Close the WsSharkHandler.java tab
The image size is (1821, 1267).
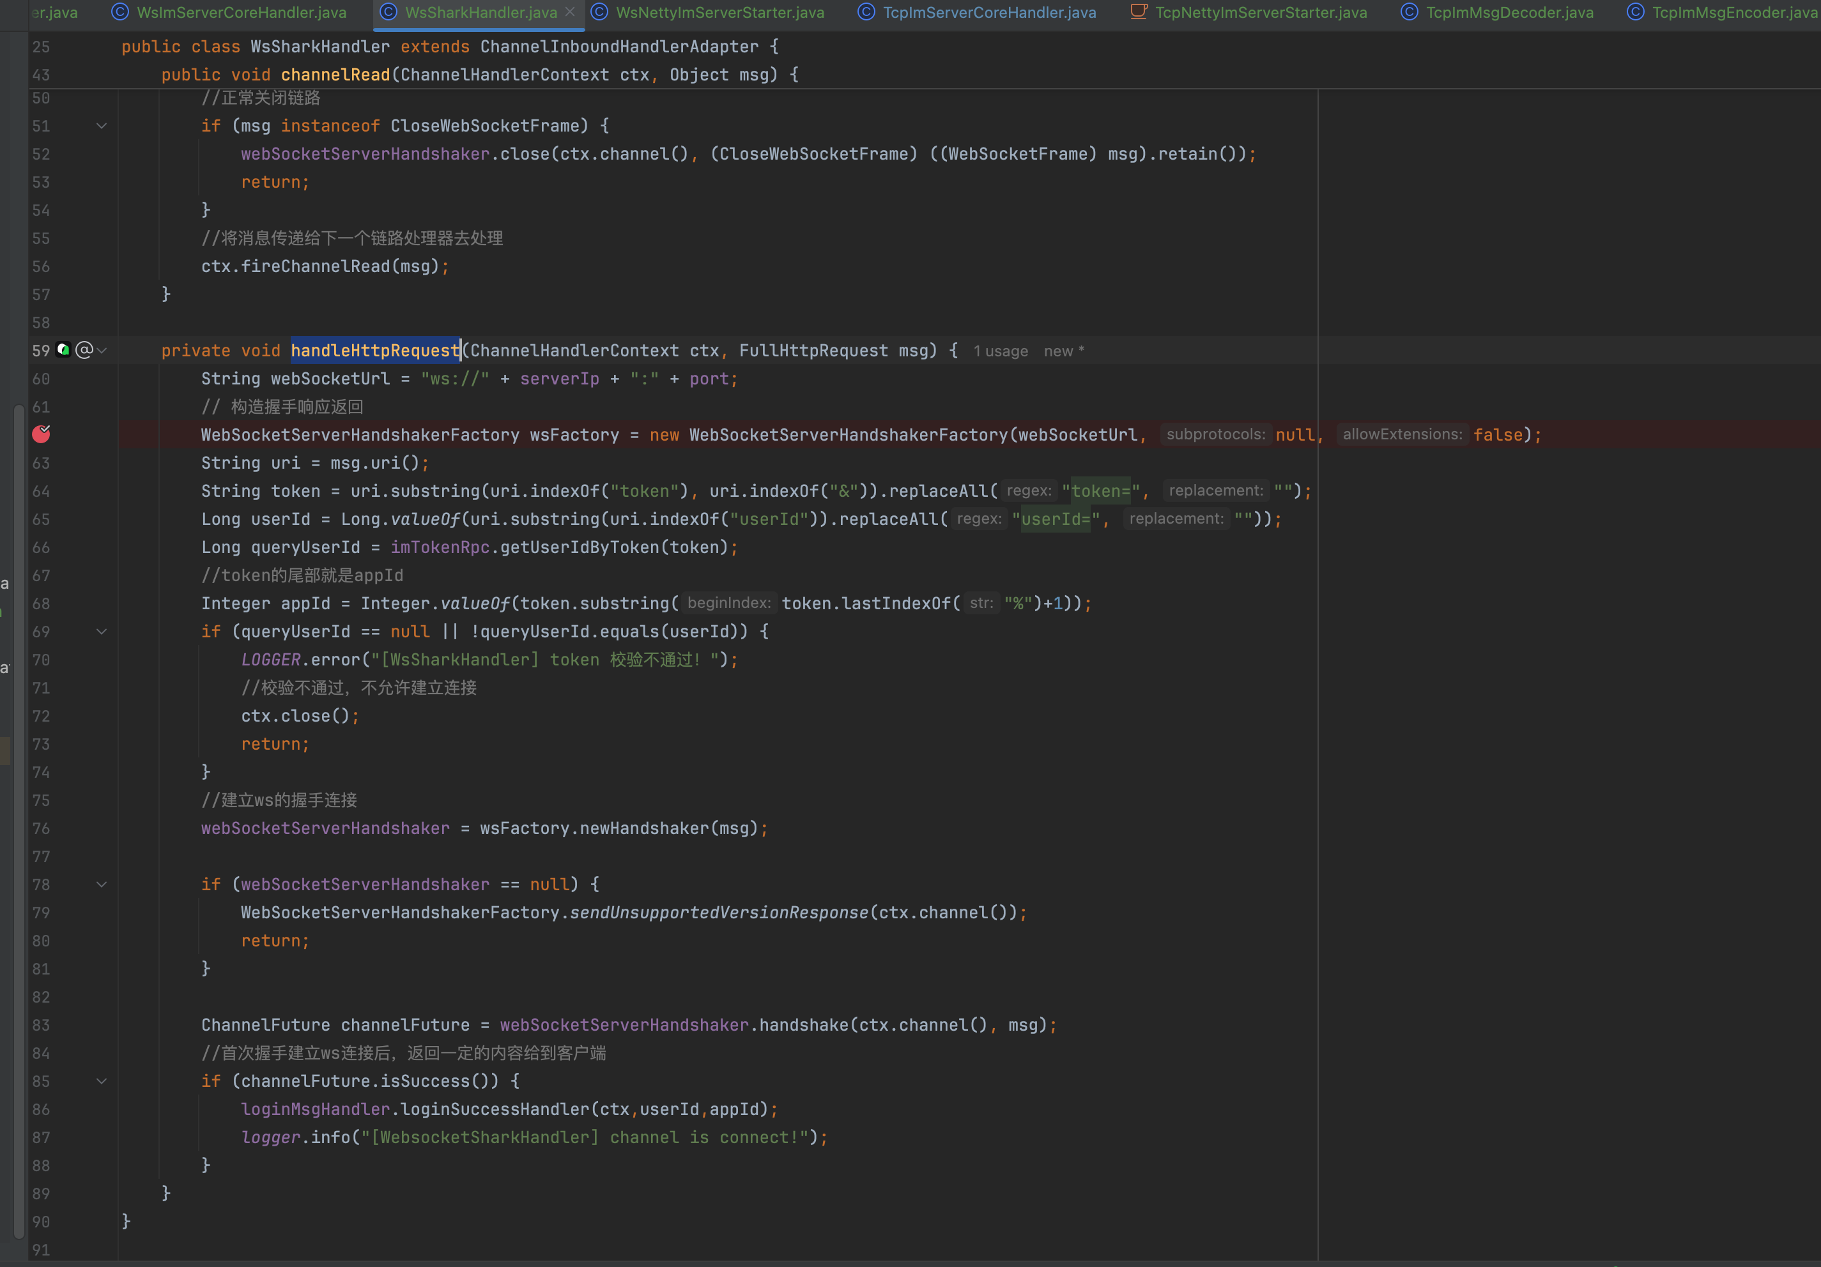570,12
